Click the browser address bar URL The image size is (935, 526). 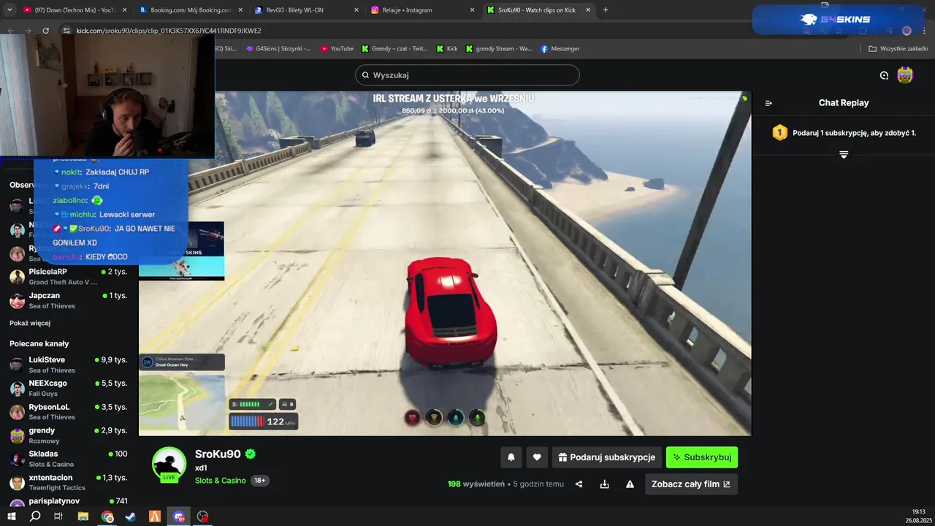click(x=169, y=31)
